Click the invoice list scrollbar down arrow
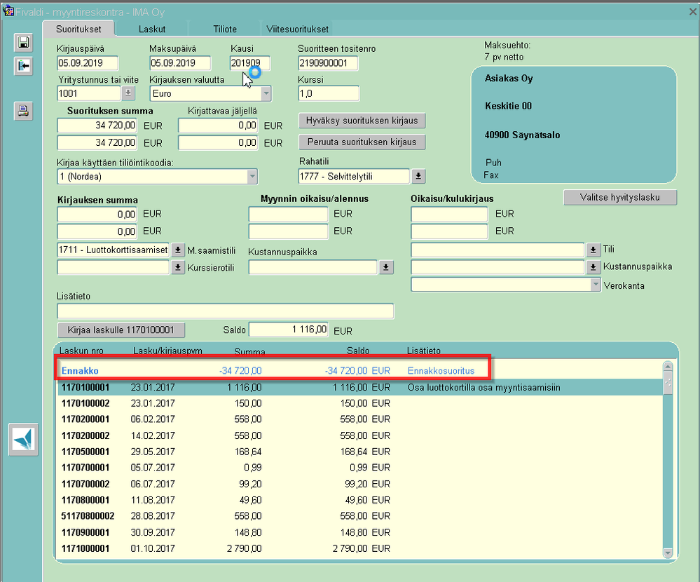The height and width of the screenshot is (582, 700). pos(668,553)
